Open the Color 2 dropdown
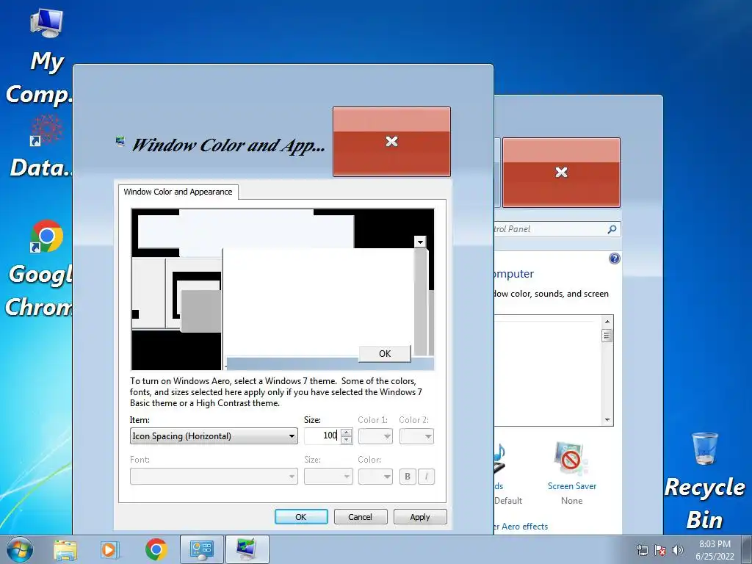Image resolution: width=752 pixels, height=564 pixels. point(417,436)
